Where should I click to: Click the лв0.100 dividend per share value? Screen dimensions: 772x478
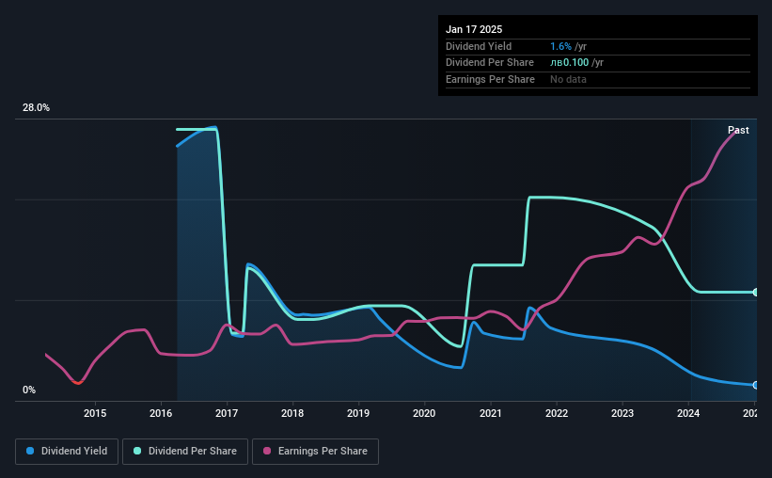[569, 63]
